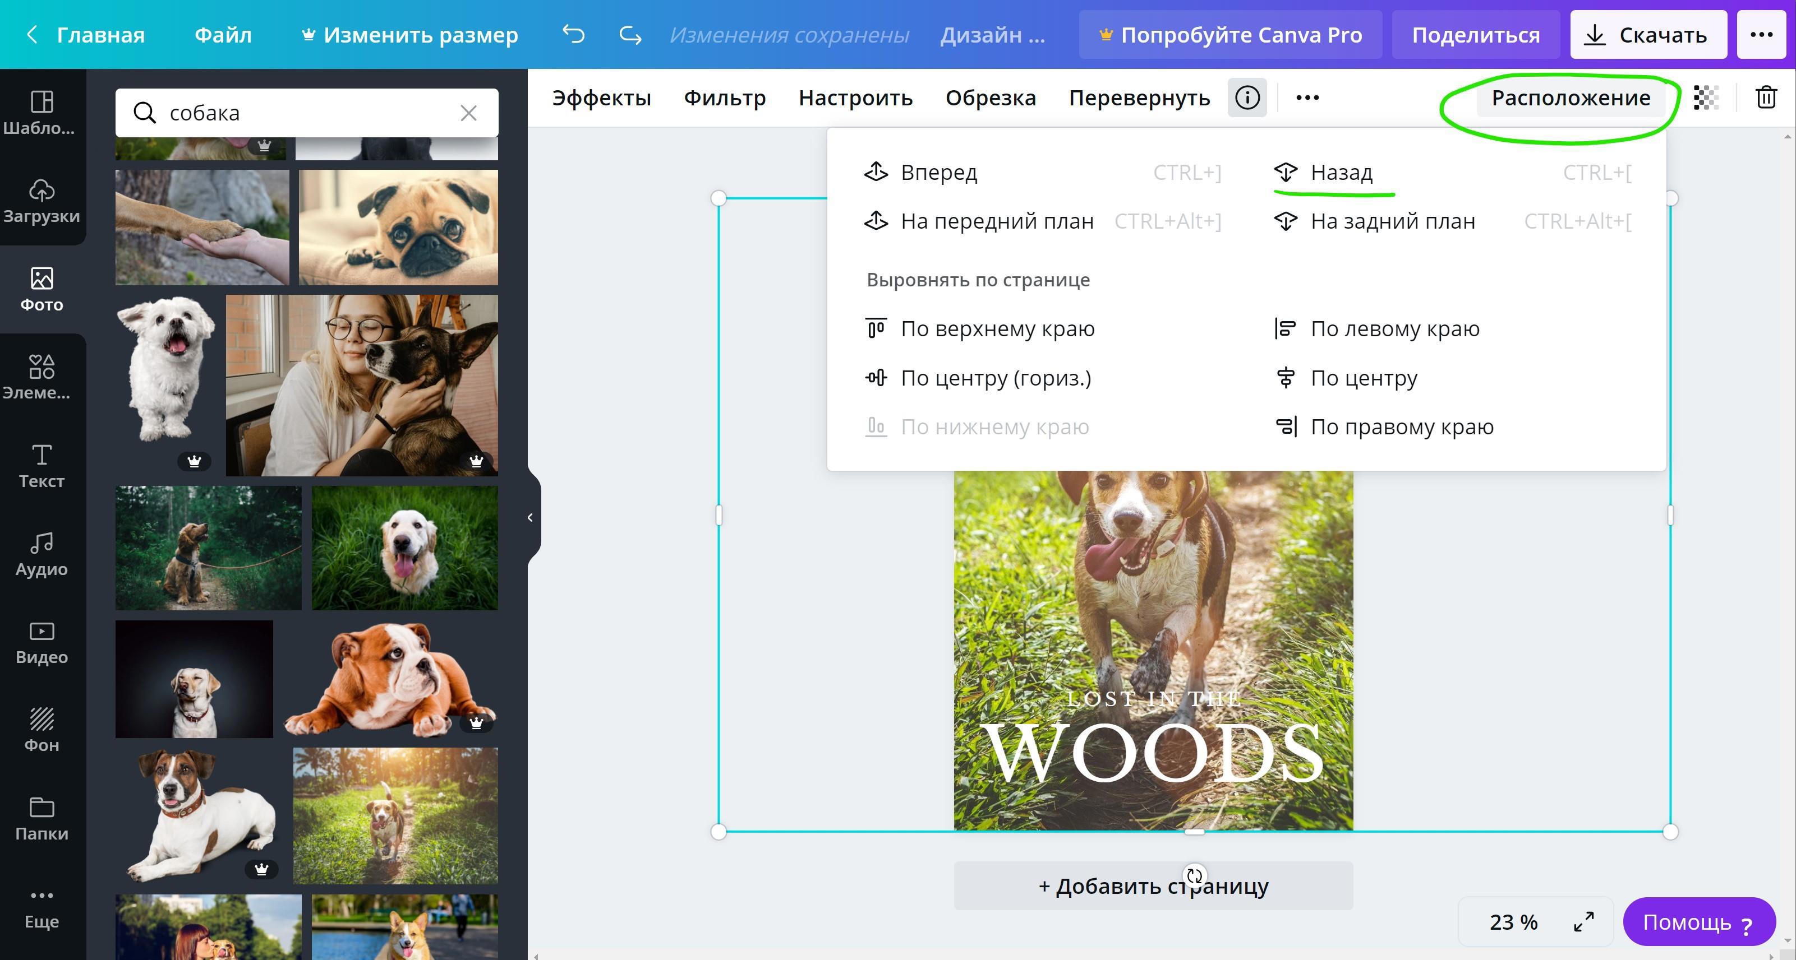The height and width of the screenshot is (960, 1796).
Task: Open the Фото photos sidebar panel
Action: 42,289
